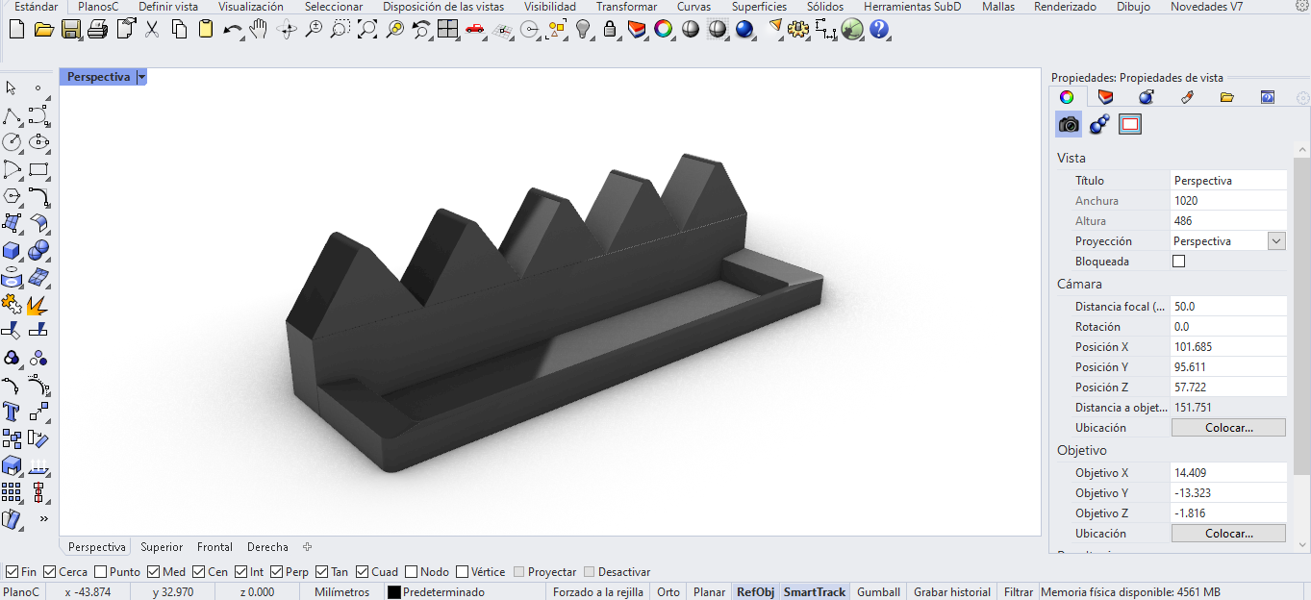Toggle Gumball in the status bar
This screenshot has height=600, width=1311.
tap(878, 592)
